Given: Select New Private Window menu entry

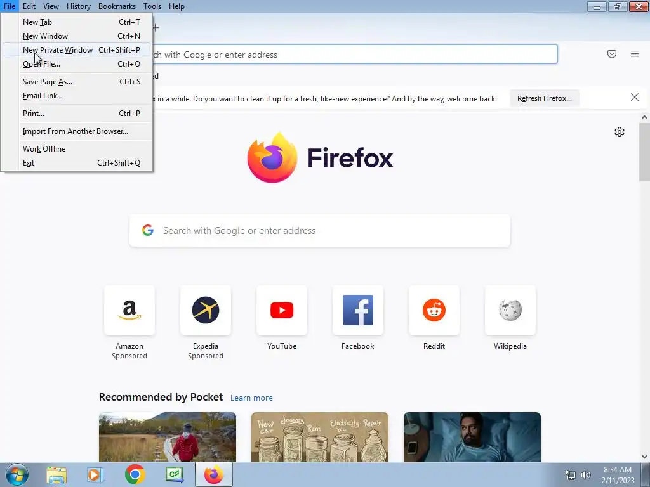Looking at the screenshot, I should coord(77,49).
